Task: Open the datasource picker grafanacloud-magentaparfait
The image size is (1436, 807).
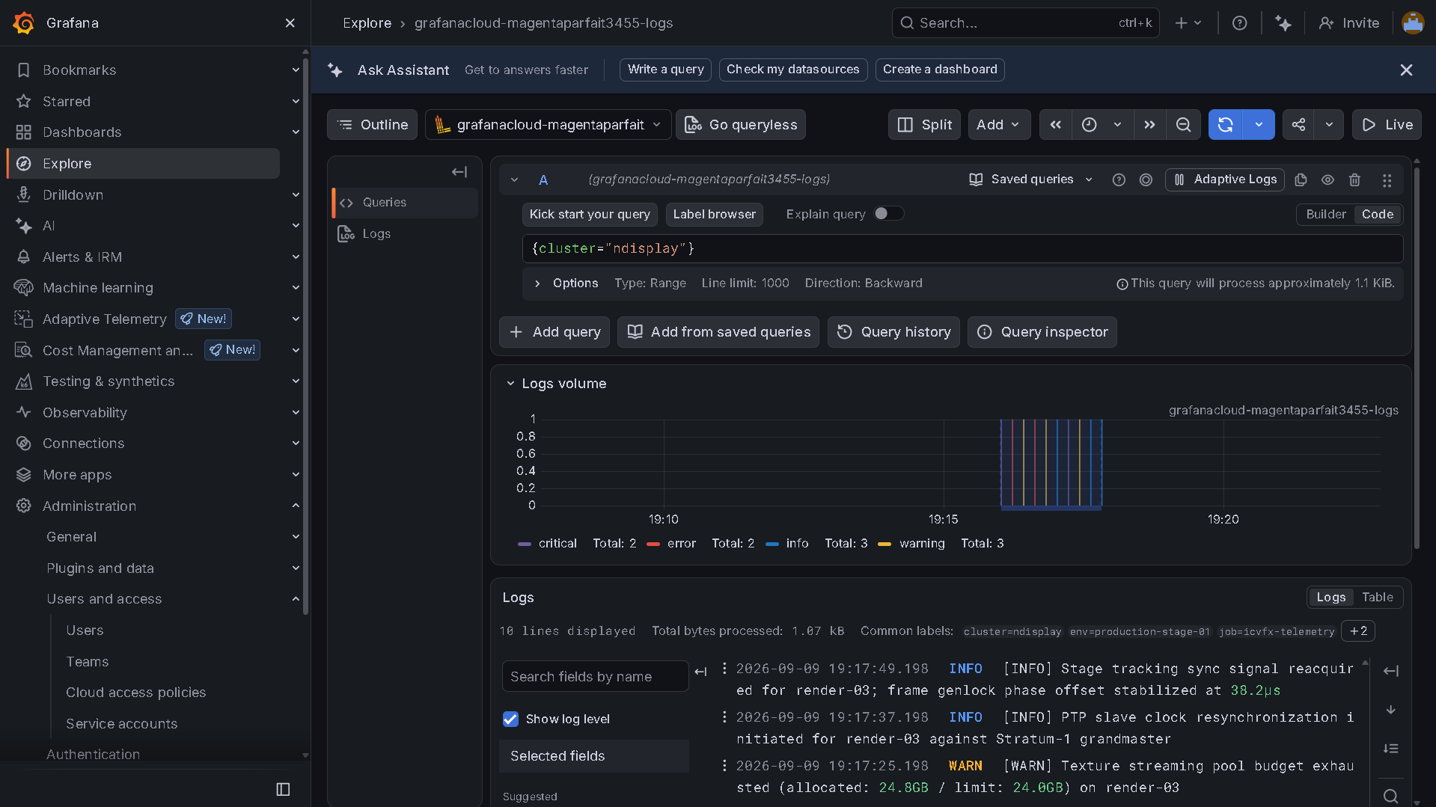Action: coord(548,125)
